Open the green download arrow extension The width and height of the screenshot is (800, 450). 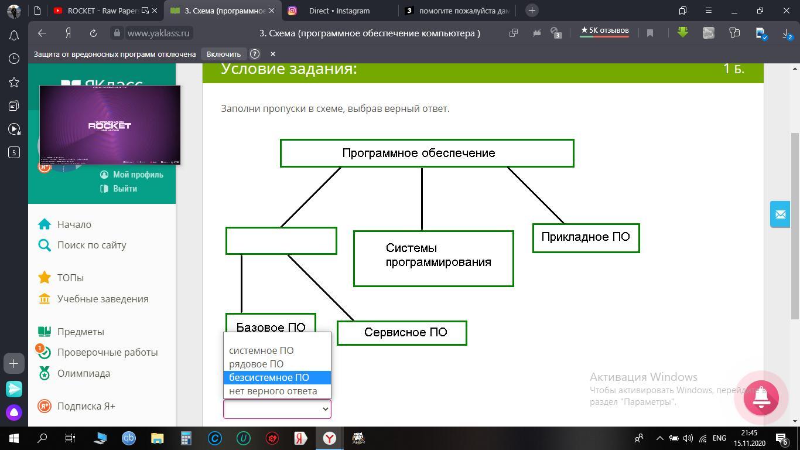point(683,33)
